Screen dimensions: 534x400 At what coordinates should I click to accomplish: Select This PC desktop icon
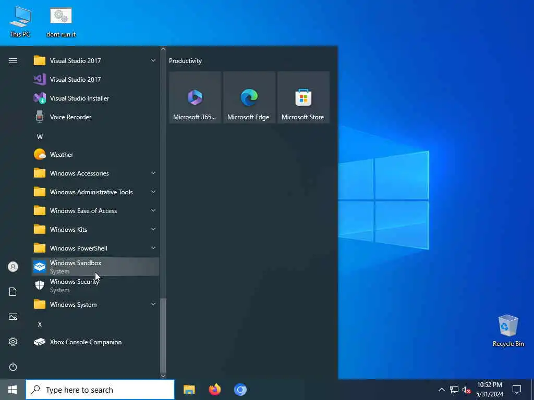click(20, 21)
